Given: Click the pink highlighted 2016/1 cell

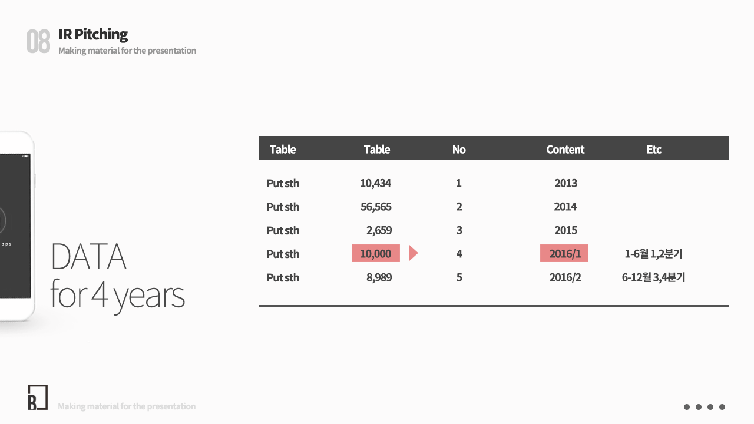Looking at the screenshot, I should pyautogui.click(x=564, y=253).
